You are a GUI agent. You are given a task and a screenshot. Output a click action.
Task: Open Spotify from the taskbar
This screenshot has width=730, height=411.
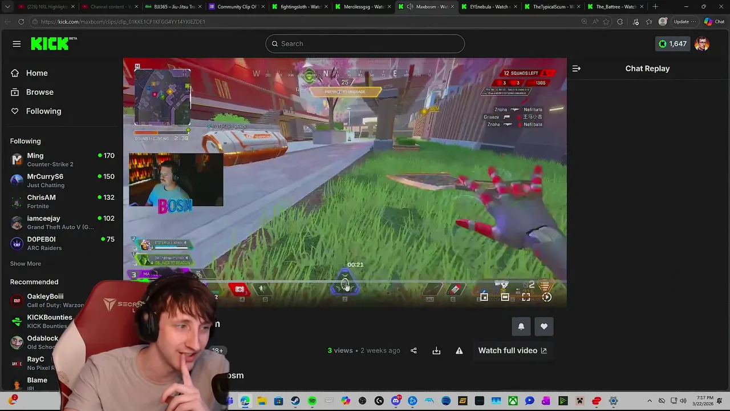click(x=312, y=401)
